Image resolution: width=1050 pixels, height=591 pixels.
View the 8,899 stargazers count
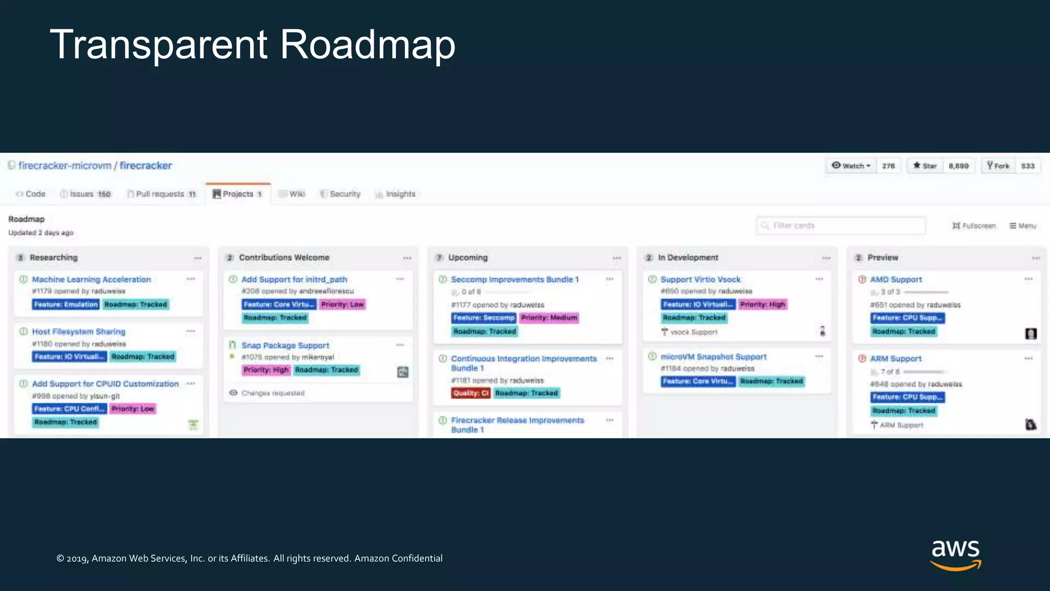click(x=958, y=166)
